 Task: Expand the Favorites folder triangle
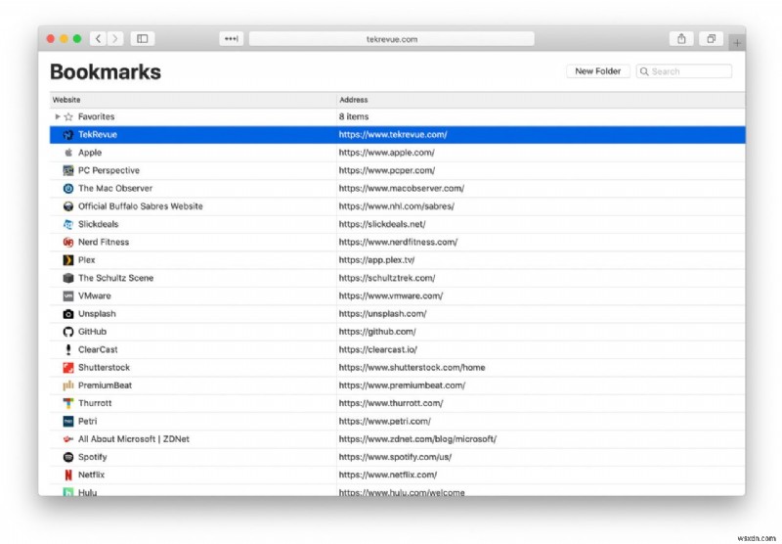click(x=58, y=116)
